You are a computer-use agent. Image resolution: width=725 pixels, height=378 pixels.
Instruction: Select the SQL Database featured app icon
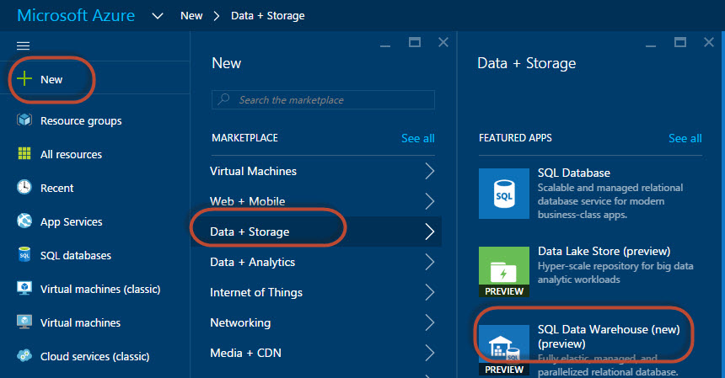tap(503, 193)
